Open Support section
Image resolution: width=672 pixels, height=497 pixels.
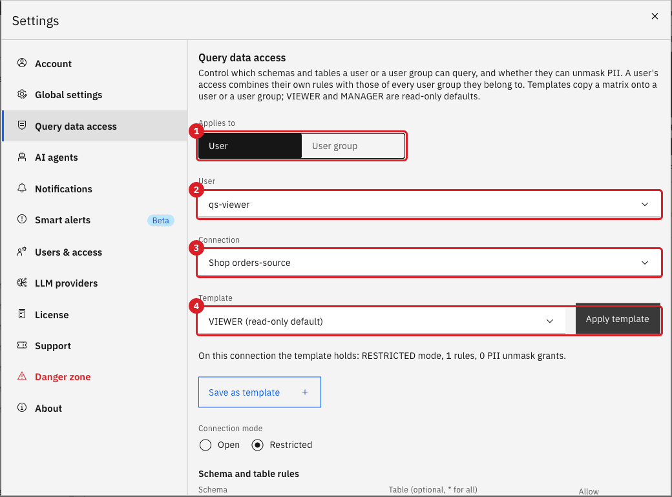(x=94, y=346)
